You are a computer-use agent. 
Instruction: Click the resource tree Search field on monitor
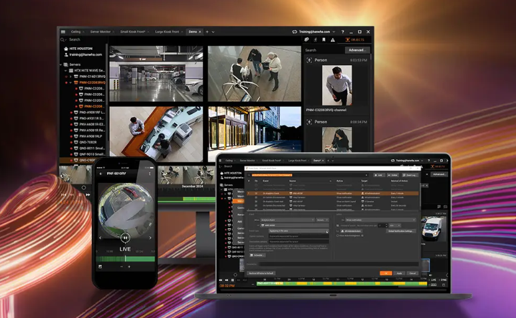click(x=82, y=39)
